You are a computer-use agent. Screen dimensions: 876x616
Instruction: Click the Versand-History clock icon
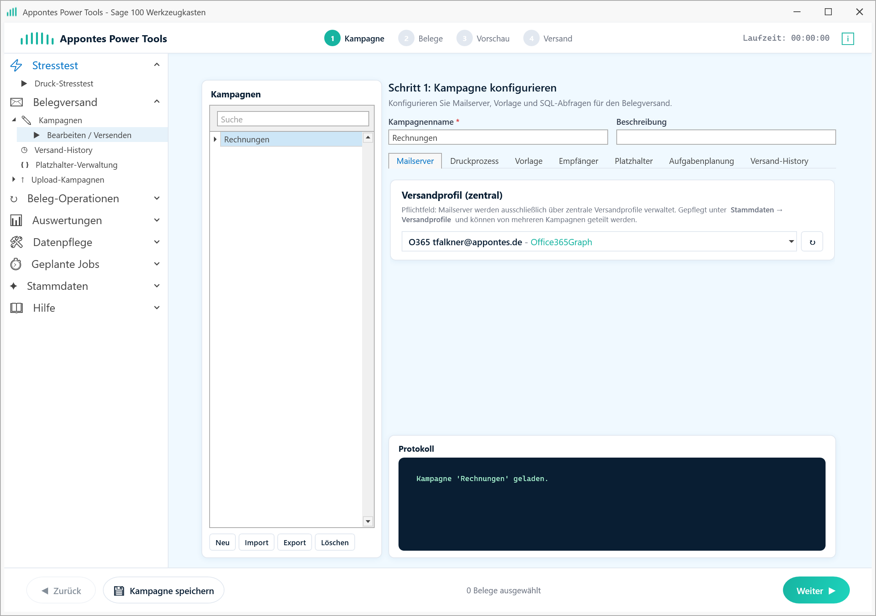click(x=24, y=150)
